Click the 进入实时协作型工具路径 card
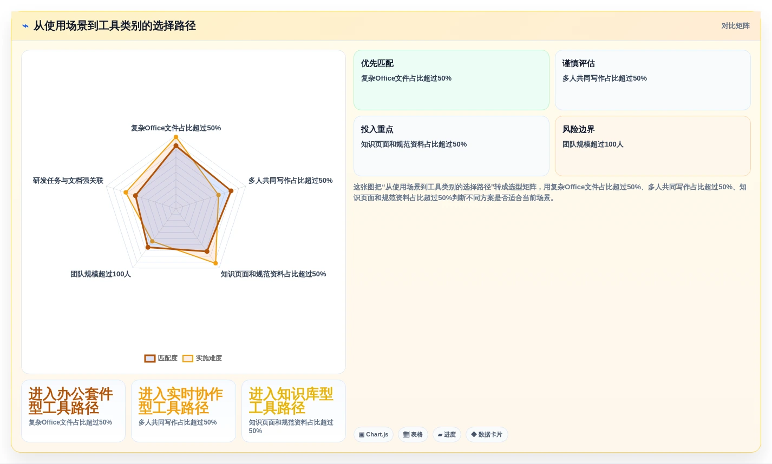Screen dimensions: 772x464 (x=184, y=411)
